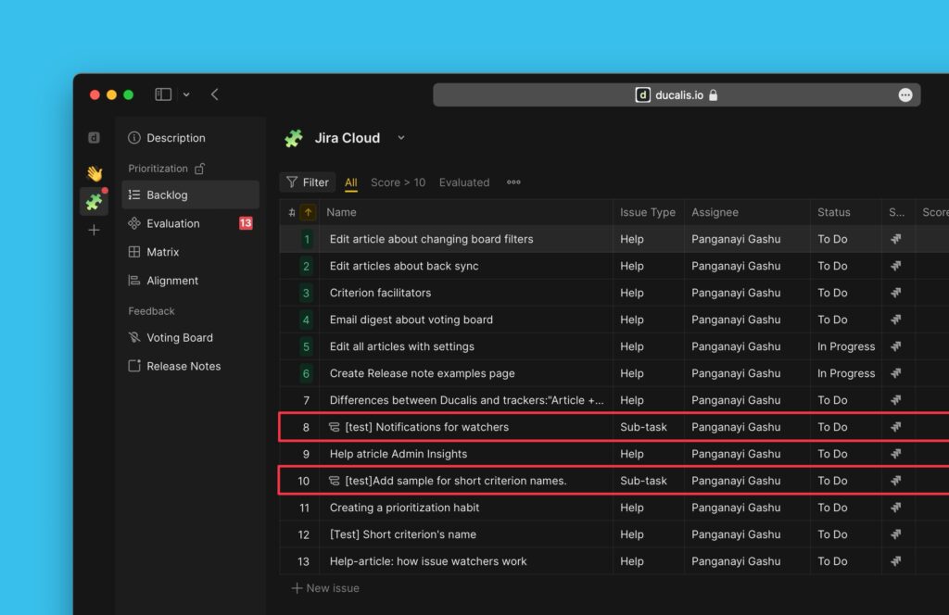
Task: Click the ducalis.io address bar
Action: [x=677, y=95]
